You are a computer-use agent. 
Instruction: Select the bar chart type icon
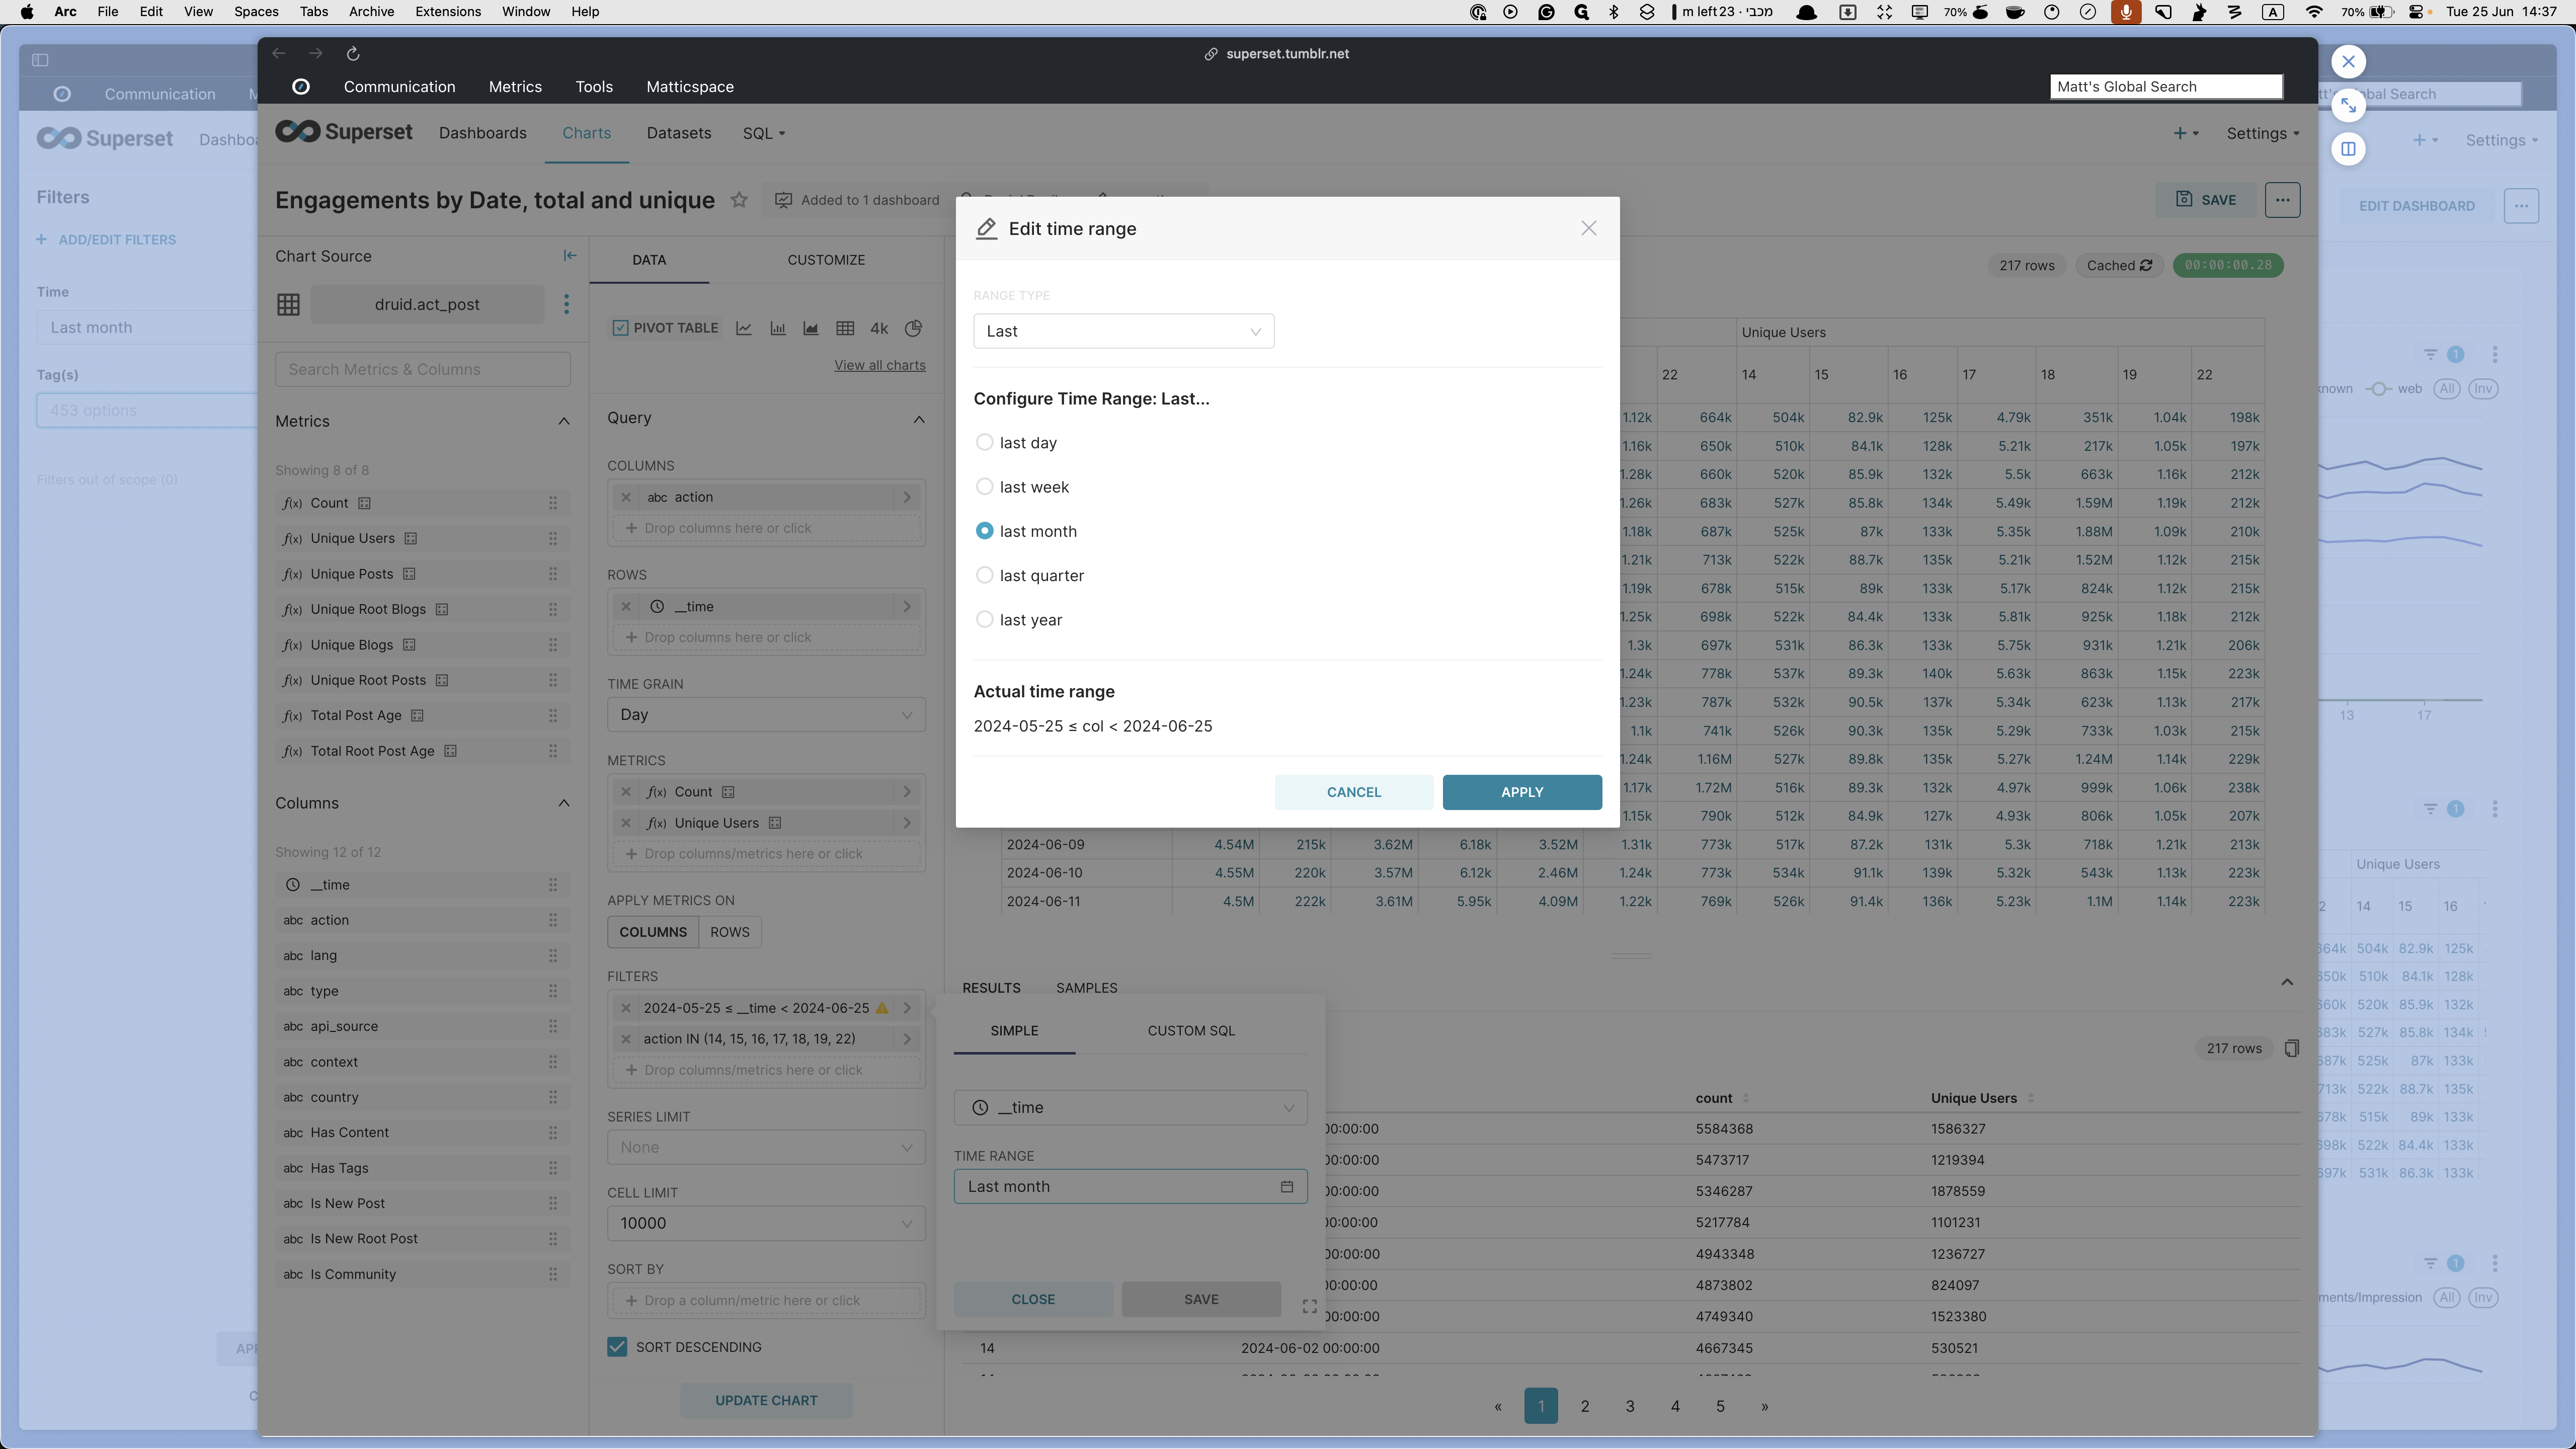coord(777,328)
